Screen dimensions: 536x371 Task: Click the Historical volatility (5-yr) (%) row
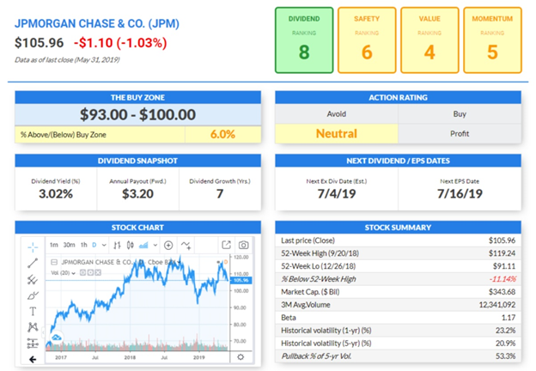click(399, 344)
